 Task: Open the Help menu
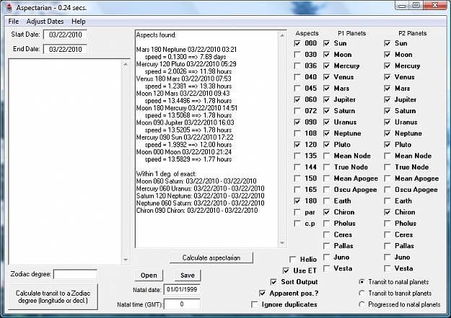[x=78, y=22]
